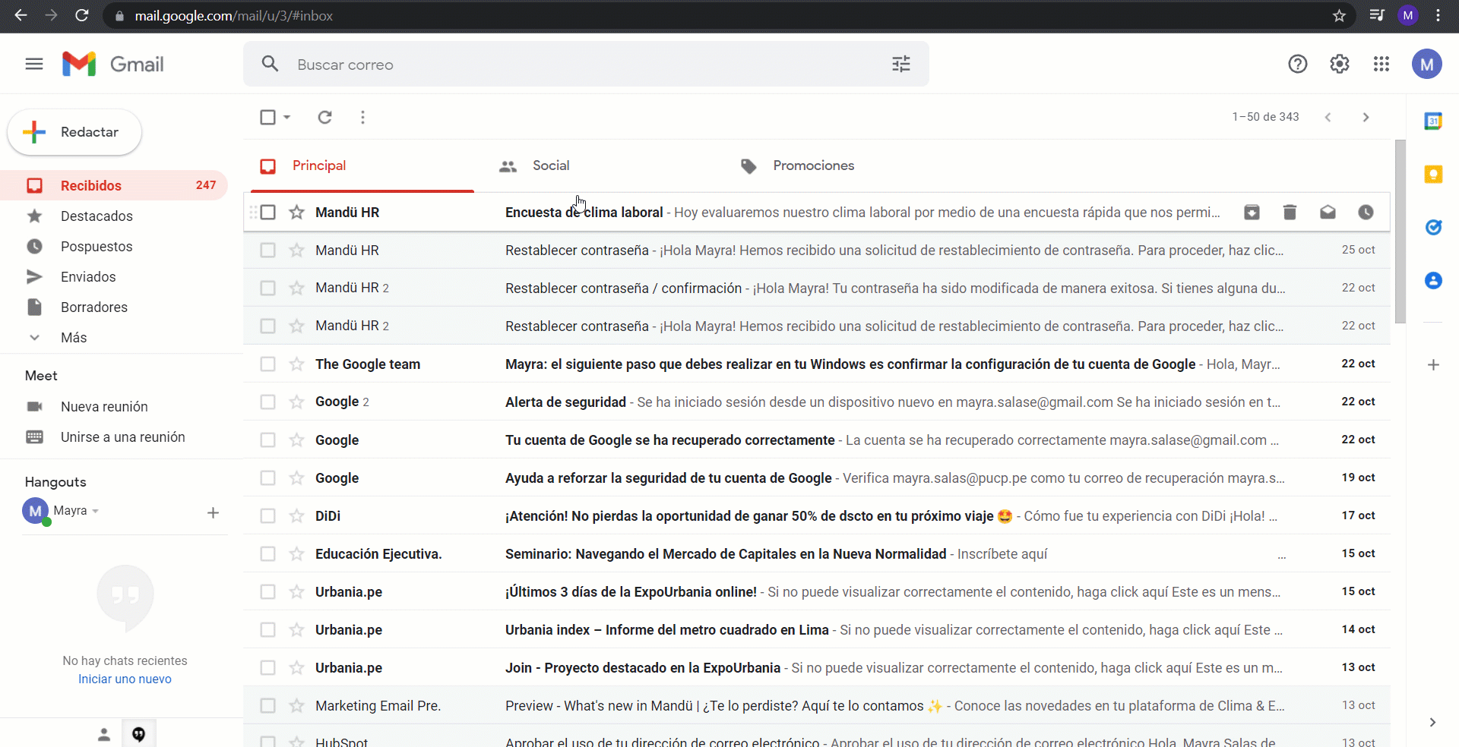Click the Gmail logo
The height and width of the screenshot is (747, 1459).
[x=112, y=65]
